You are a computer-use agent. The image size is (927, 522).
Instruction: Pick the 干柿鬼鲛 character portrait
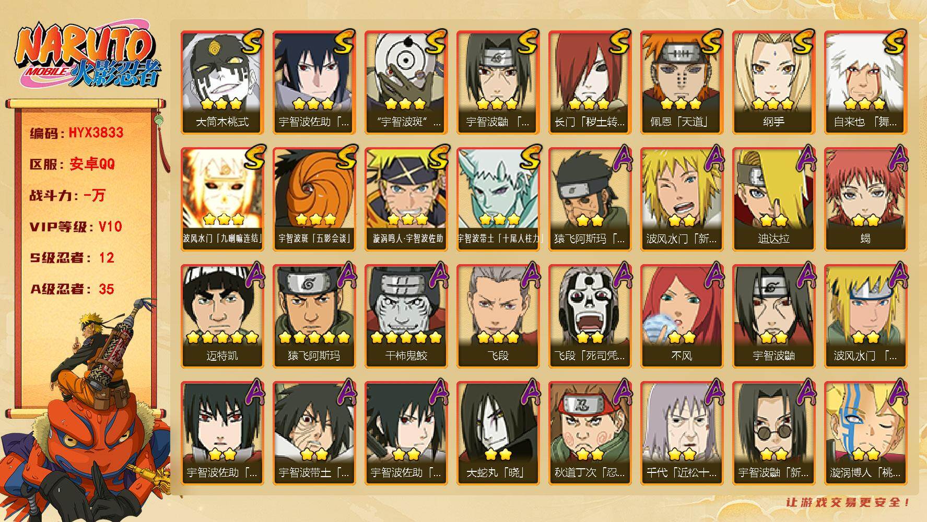406,316
